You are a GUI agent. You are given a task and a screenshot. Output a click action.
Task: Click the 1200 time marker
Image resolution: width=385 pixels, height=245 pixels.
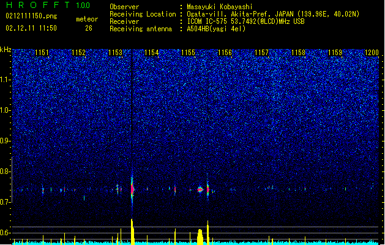[x=372, y=53]
